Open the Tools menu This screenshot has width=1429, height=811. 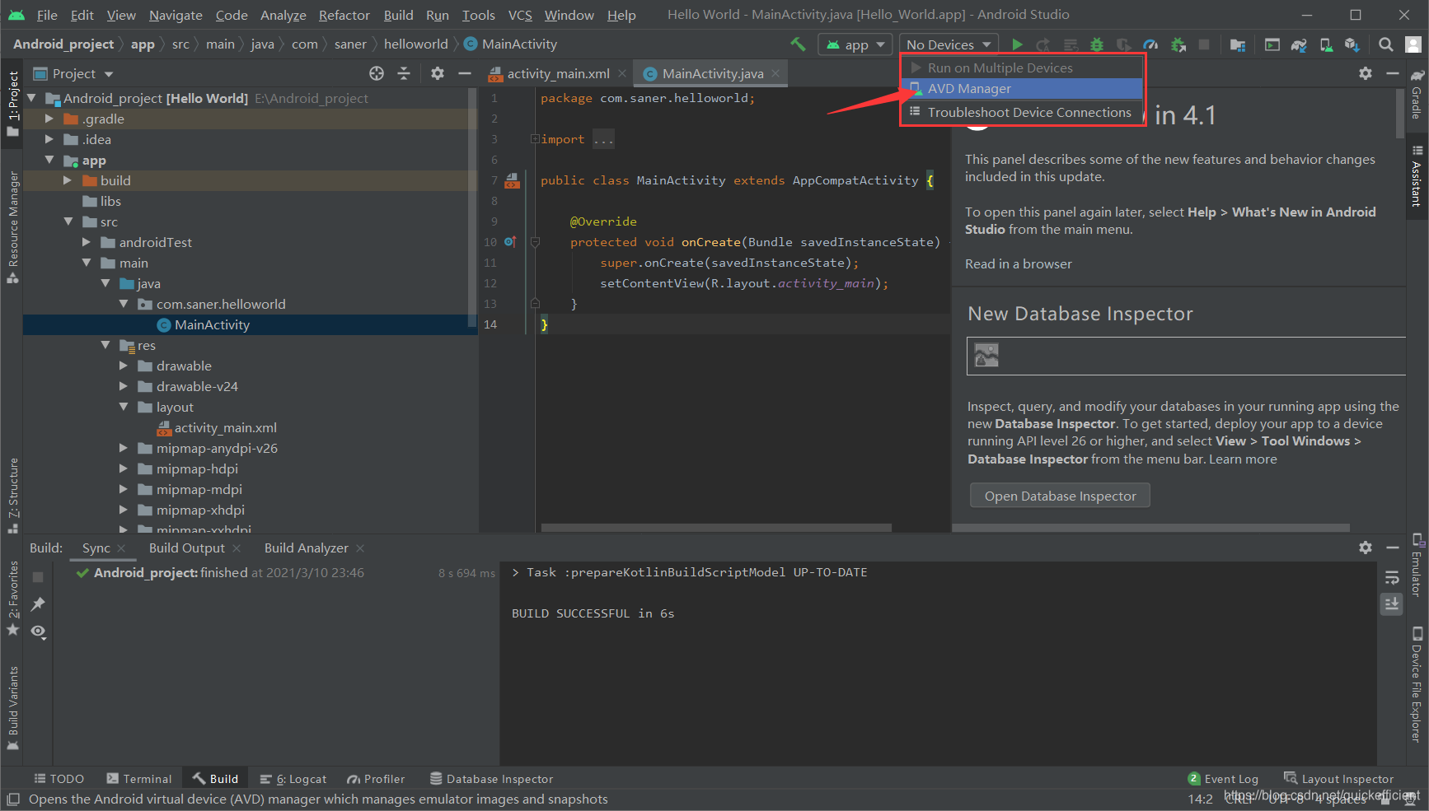tap(478, 15)
